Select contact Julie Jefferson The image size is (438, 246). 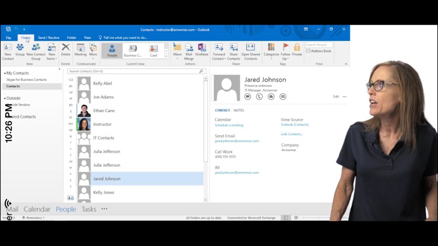[140, 165]
